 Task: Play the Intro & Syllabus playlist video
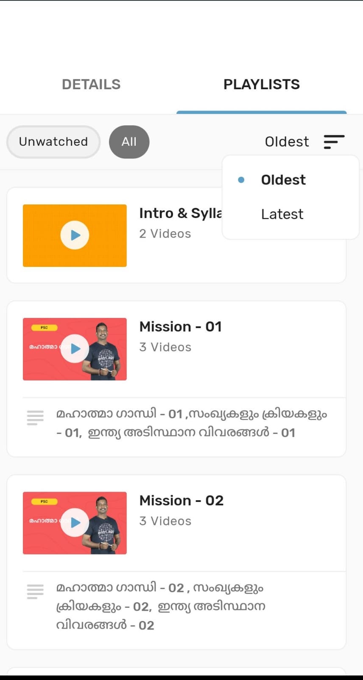(x=75, y=235)
